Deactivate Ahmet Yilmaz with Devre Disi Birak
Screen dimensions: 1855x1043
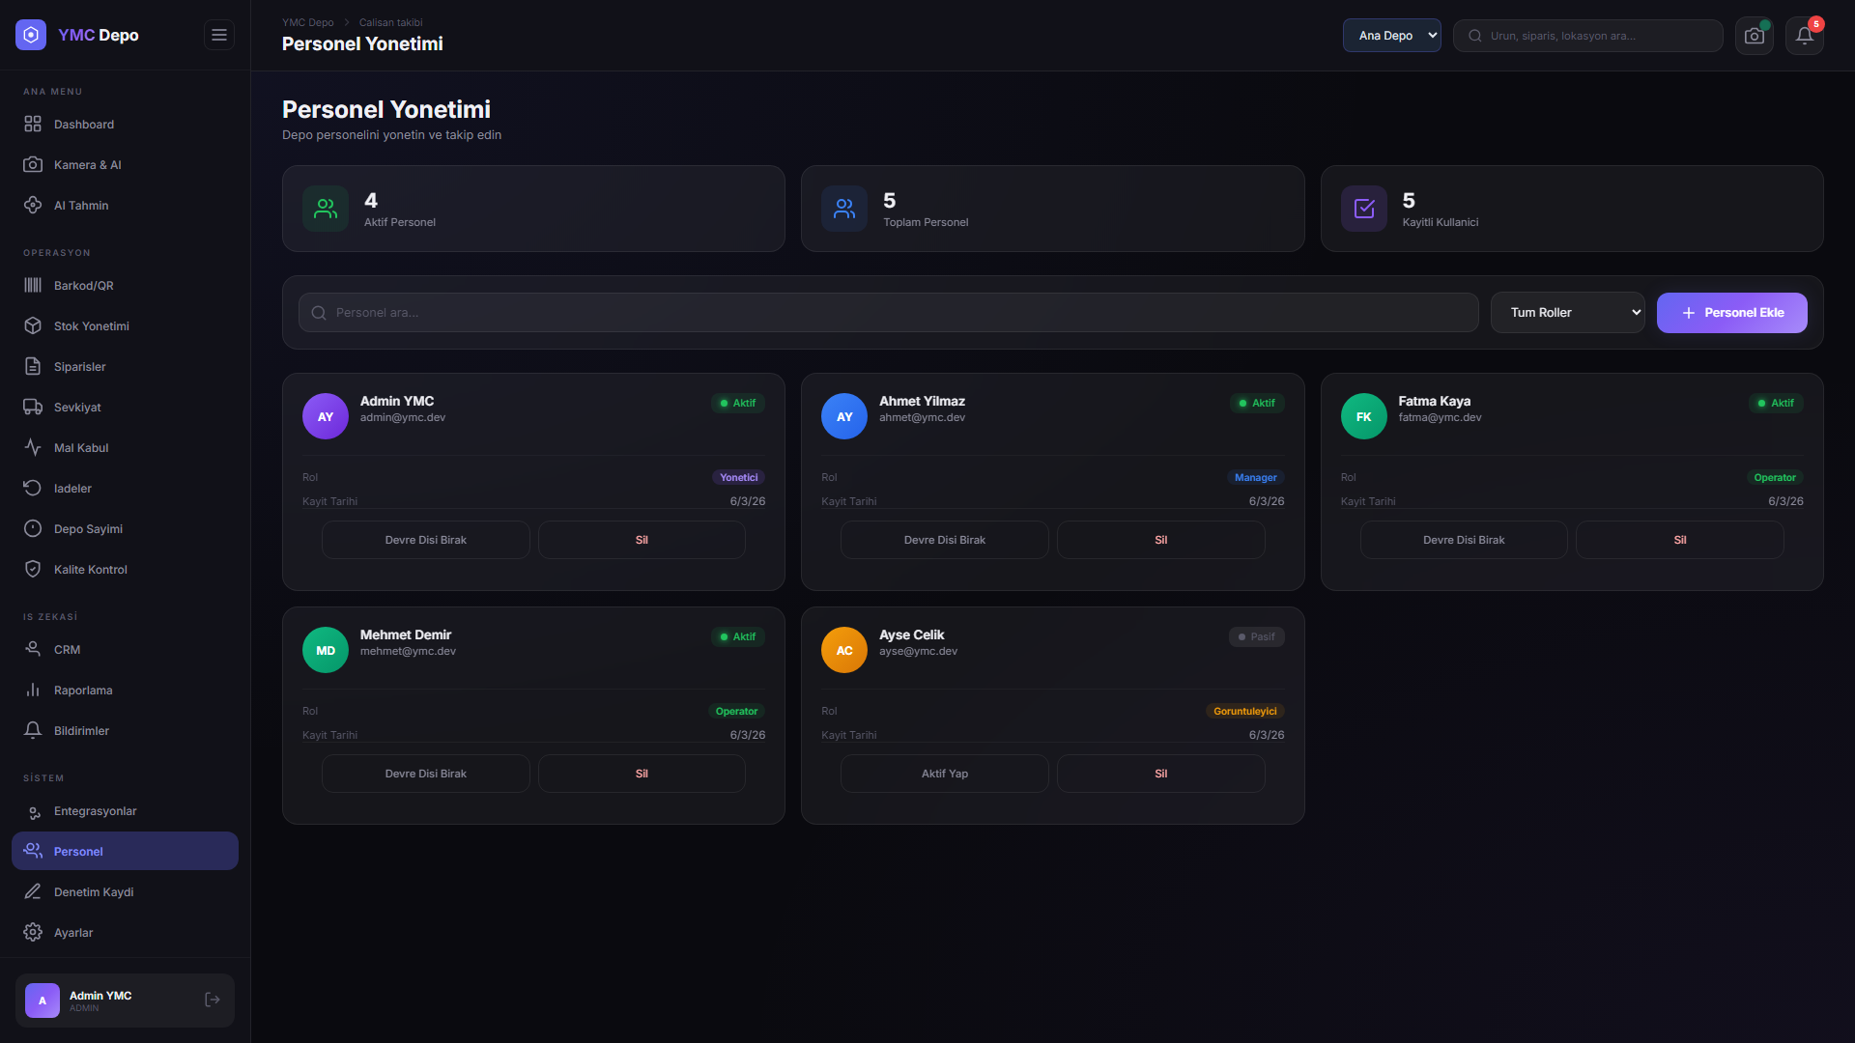coord(944,540)
